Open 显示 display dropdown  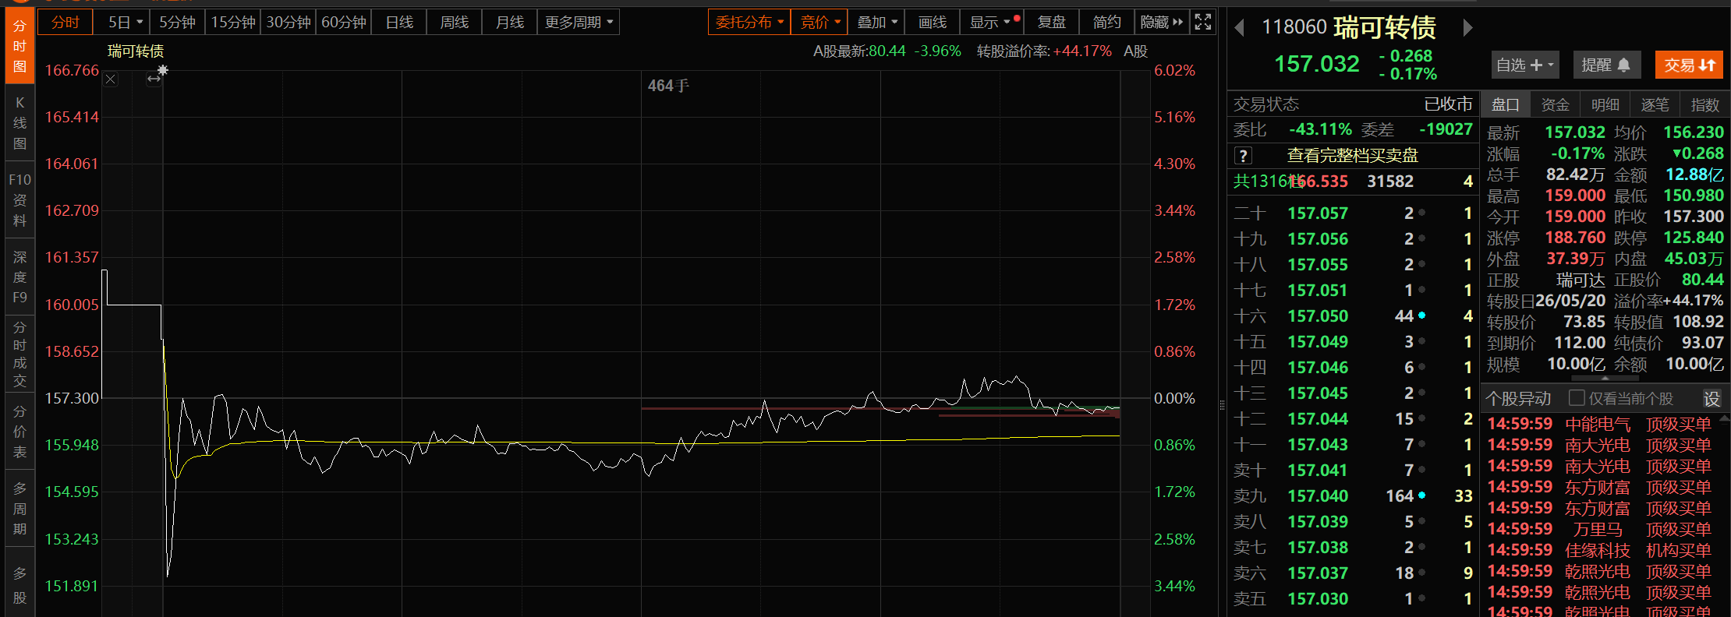click(992, 23)
